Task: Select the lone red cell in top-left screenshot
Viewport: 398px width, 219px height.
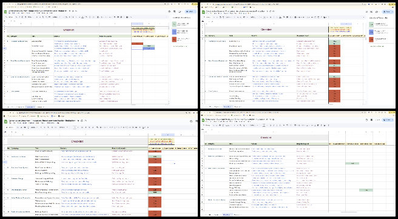Action: pyautogui.click(x=137, y=44)
